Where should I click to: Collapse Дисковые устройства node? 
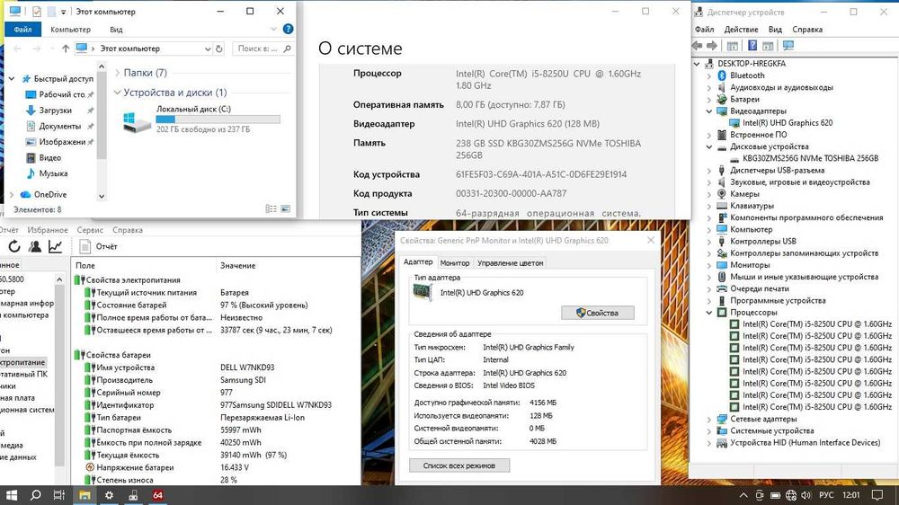709,146
